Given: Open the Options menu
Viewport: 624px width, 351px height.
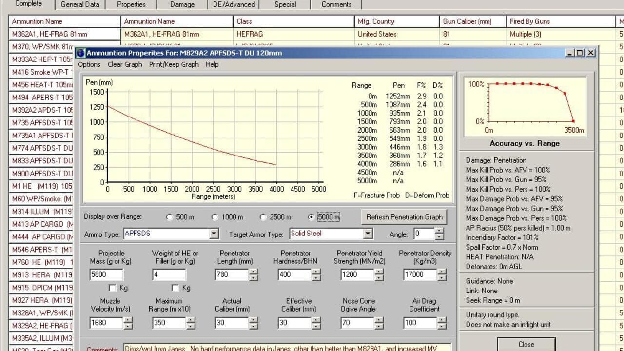Looking at the screenshot, I should pos(89,64).
